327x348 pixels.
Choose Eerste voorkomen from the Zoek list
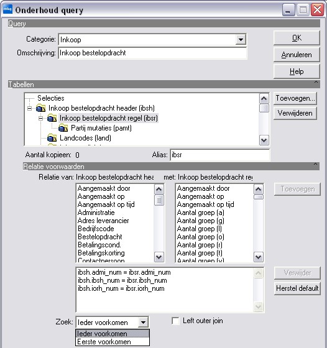tap(104, 342)
